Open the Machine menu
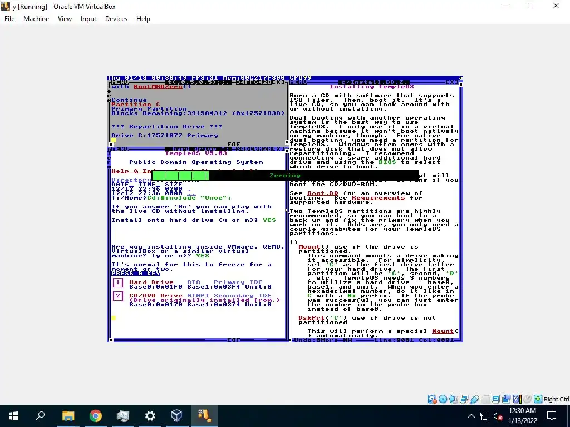The height and width of the screenshot is (427, 570). (x=36, y=19)
